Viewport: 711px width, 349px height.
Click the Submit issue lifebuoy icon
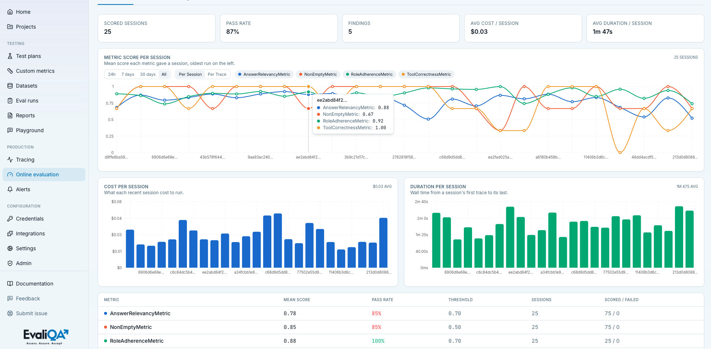[x=10, y=313]
